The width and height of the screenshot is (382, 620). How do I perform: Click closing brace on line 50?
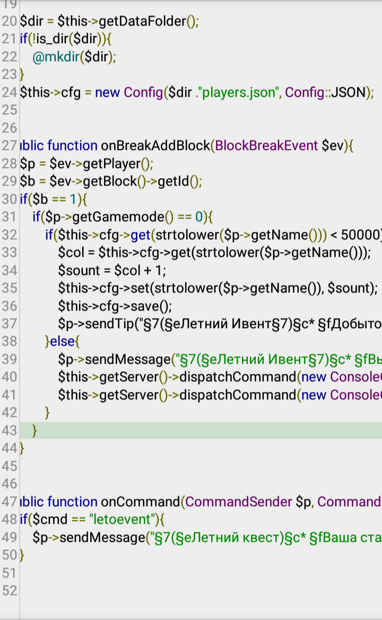point(22,555)
